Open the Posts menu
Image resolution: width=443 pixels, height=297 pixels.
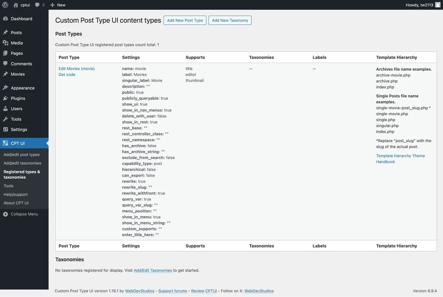16,33
